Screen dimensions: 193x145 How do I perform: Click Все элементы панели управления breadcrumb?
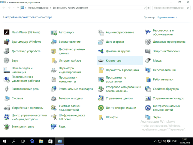[x=71, y=8]
